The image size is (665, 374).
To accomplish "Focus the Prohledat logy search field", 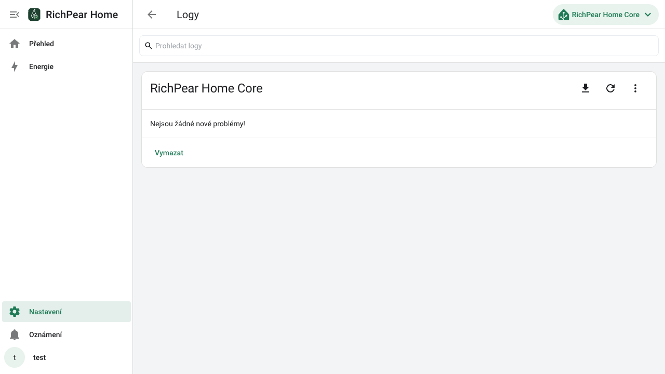I will point(399,46).
